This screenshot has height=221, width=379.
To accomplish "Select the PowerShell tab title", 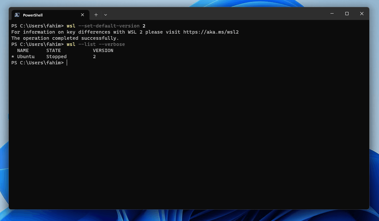I will coord(33,15).
